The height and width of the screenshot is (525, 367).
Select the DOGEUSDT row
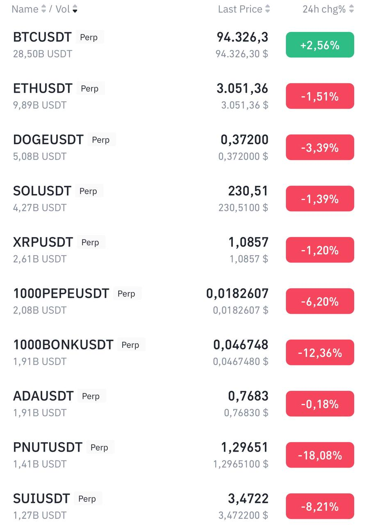[48, 140]
